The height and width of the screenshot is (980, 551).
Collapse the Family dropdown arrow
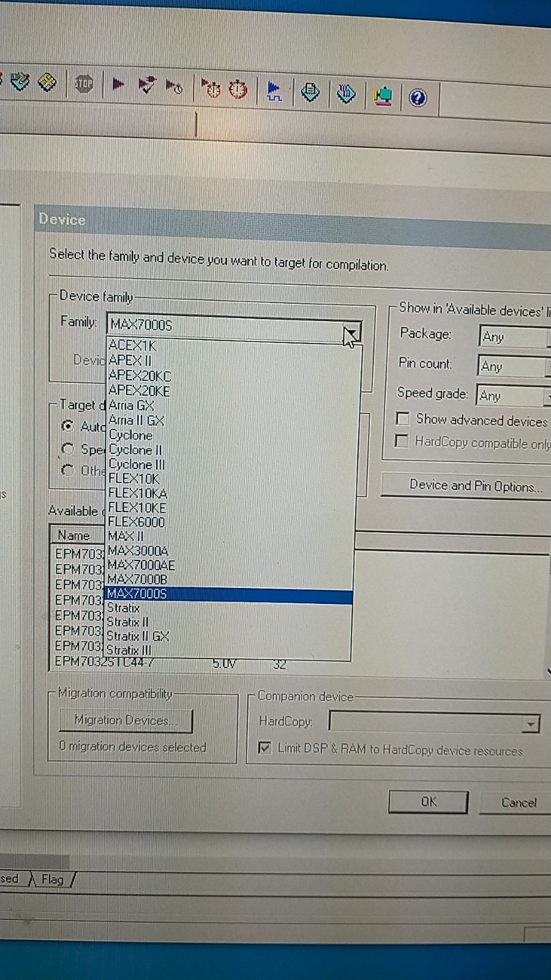point(351,333)
